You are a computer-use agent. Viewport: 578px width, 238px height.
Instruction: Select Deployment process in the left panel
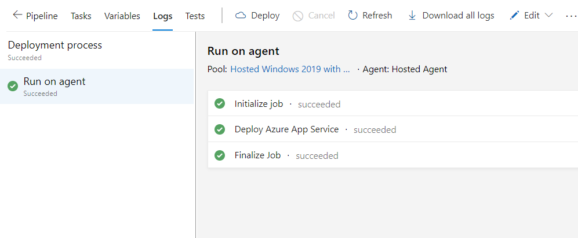coord(54,45)
